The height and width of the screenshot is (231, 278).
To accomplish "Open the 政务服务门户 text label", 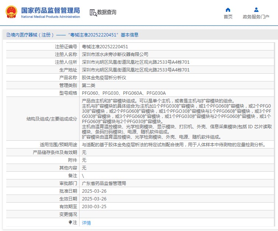I will pyautogui.click(x=256, y=17).
